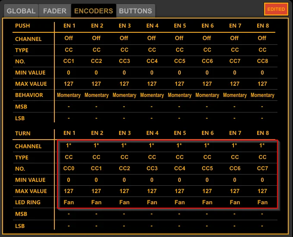Click Momentary behavior for EN 2
293x237 pixels.
coord(96,95)
